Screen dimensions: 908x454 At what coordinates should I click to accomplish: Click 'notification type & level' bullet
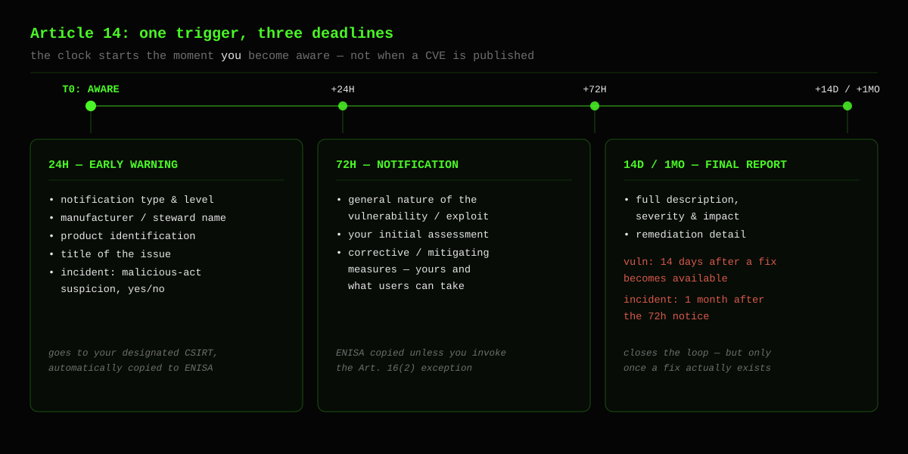pyautogui.click(x=132, y=200)
